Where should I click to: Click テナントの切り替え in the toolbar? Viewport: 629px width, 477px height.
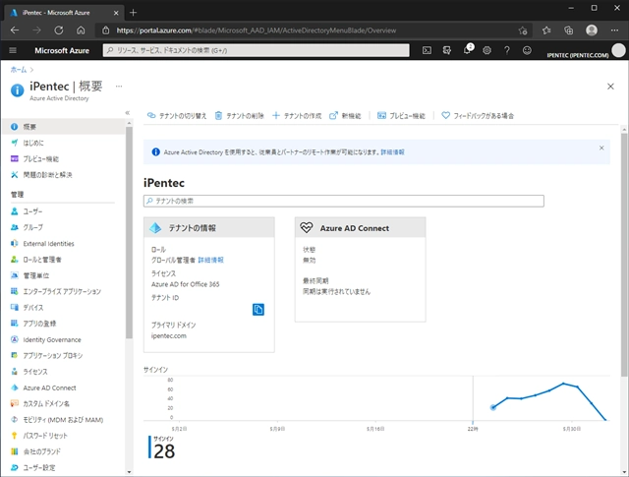177,116
